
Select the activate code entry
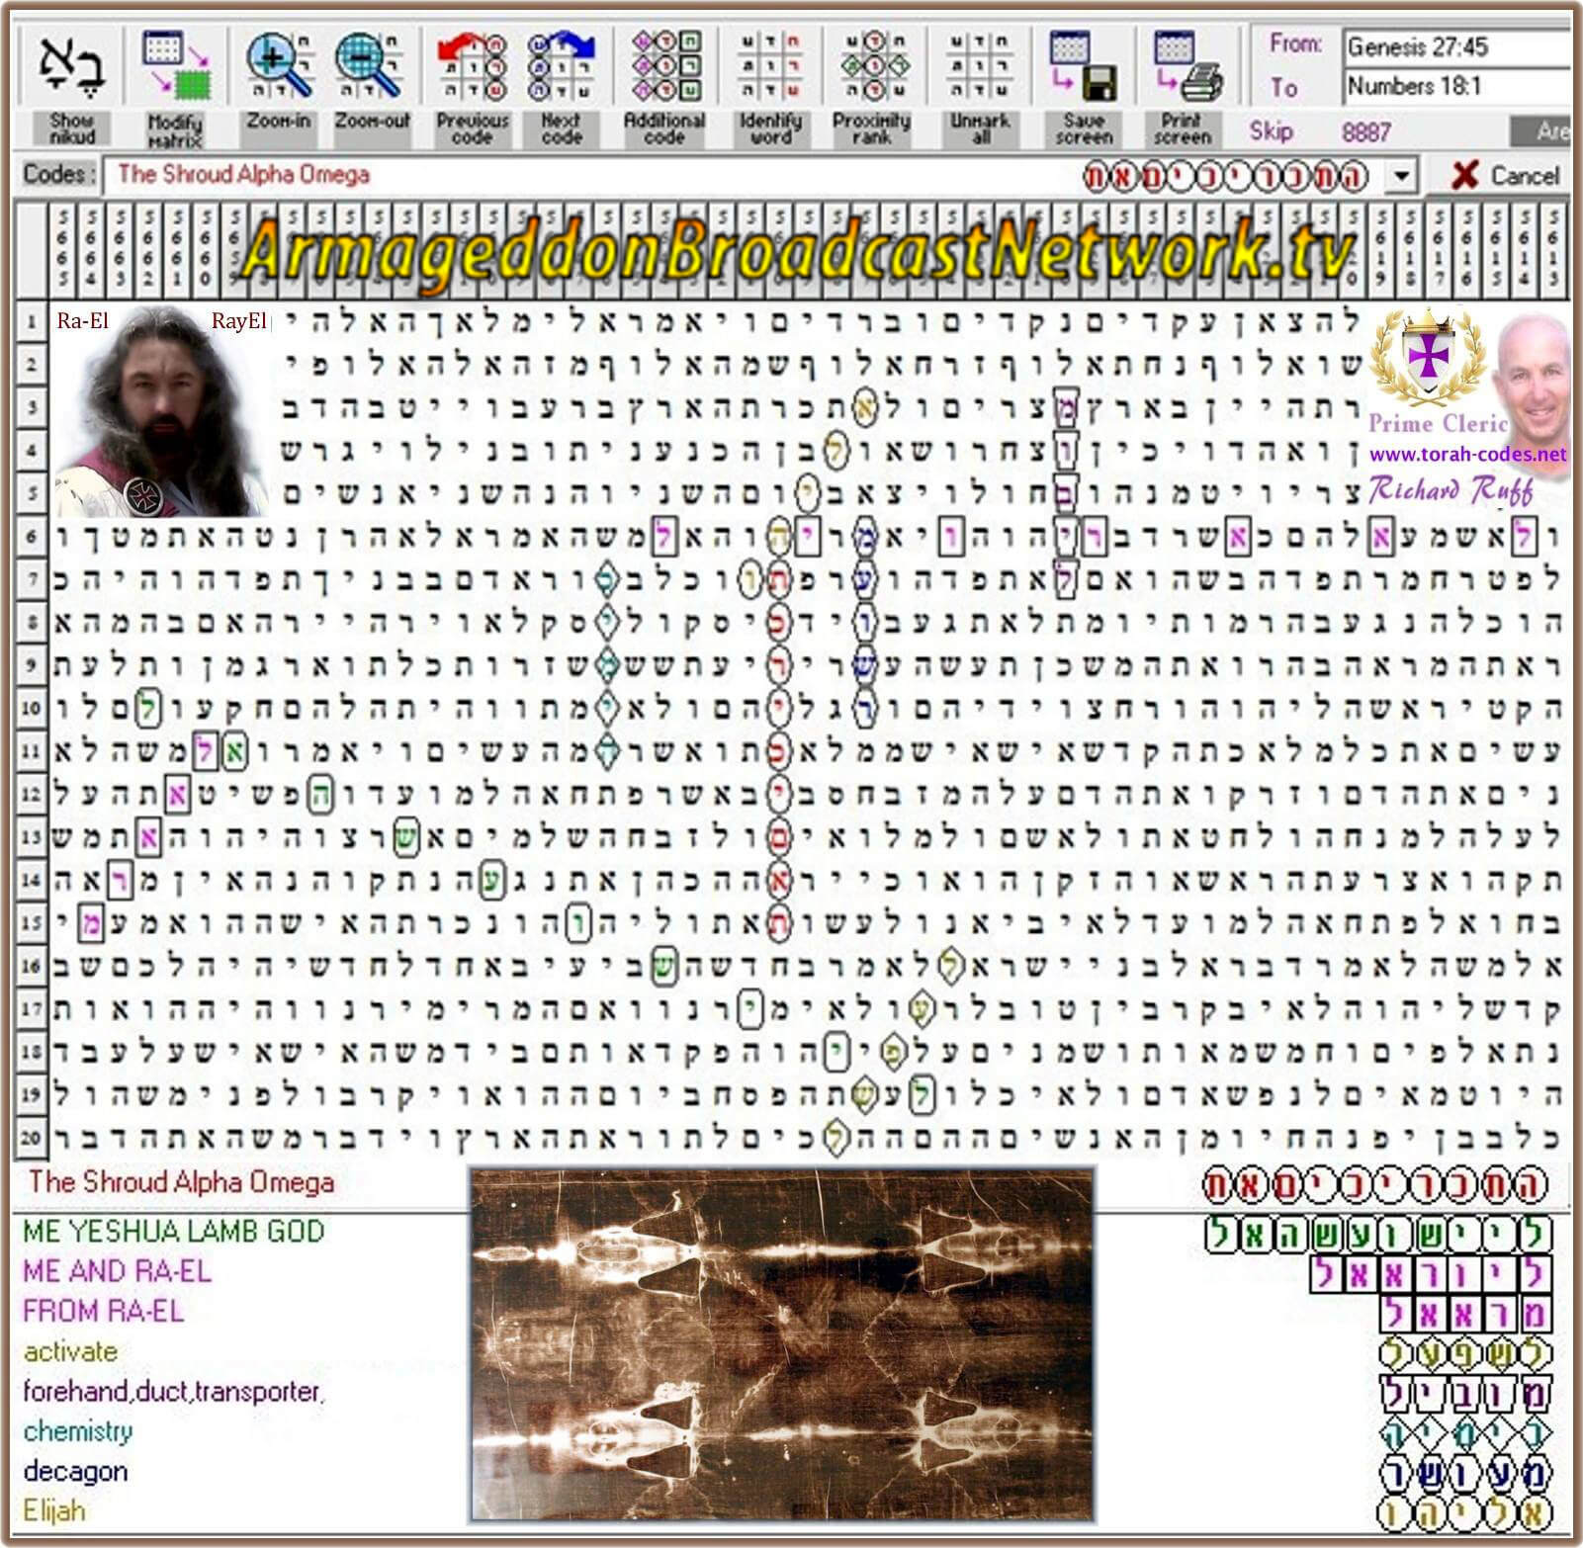[70, 1351]
